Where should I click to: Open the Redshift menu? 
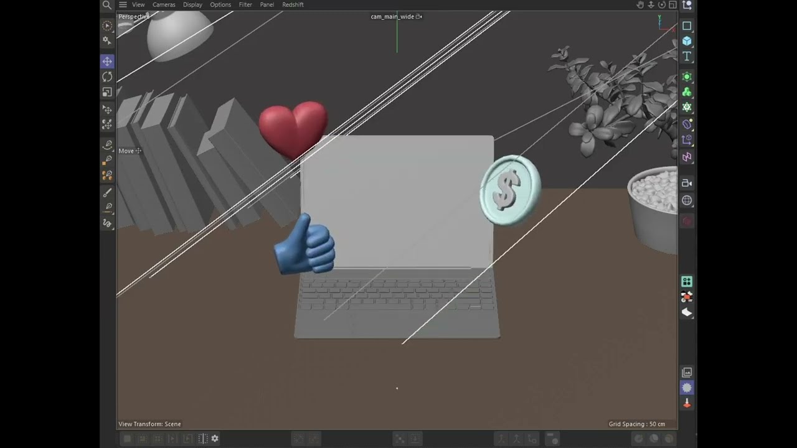(293, 4)
